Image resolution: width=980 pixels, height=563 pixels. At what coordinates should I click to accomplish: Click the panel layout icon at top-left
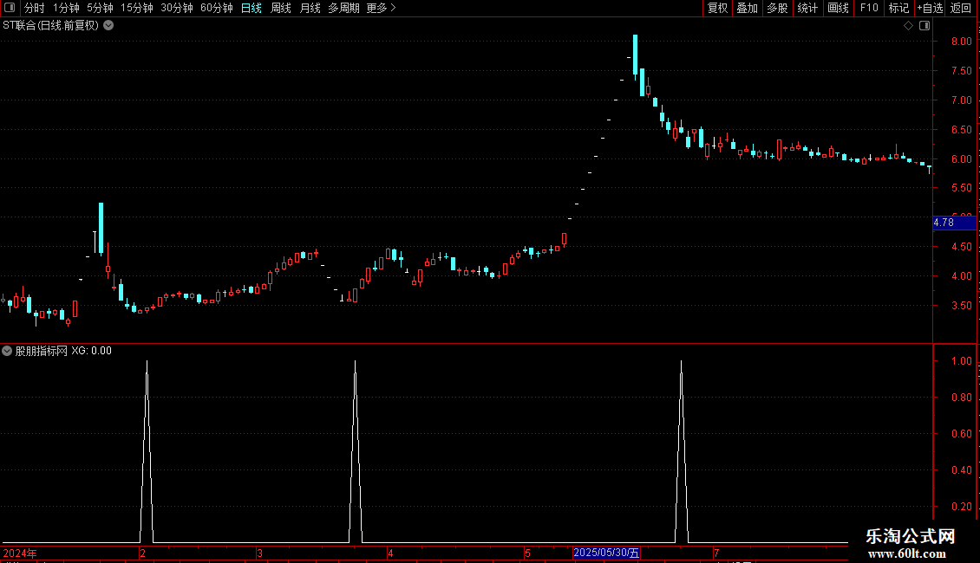(10, 8)
